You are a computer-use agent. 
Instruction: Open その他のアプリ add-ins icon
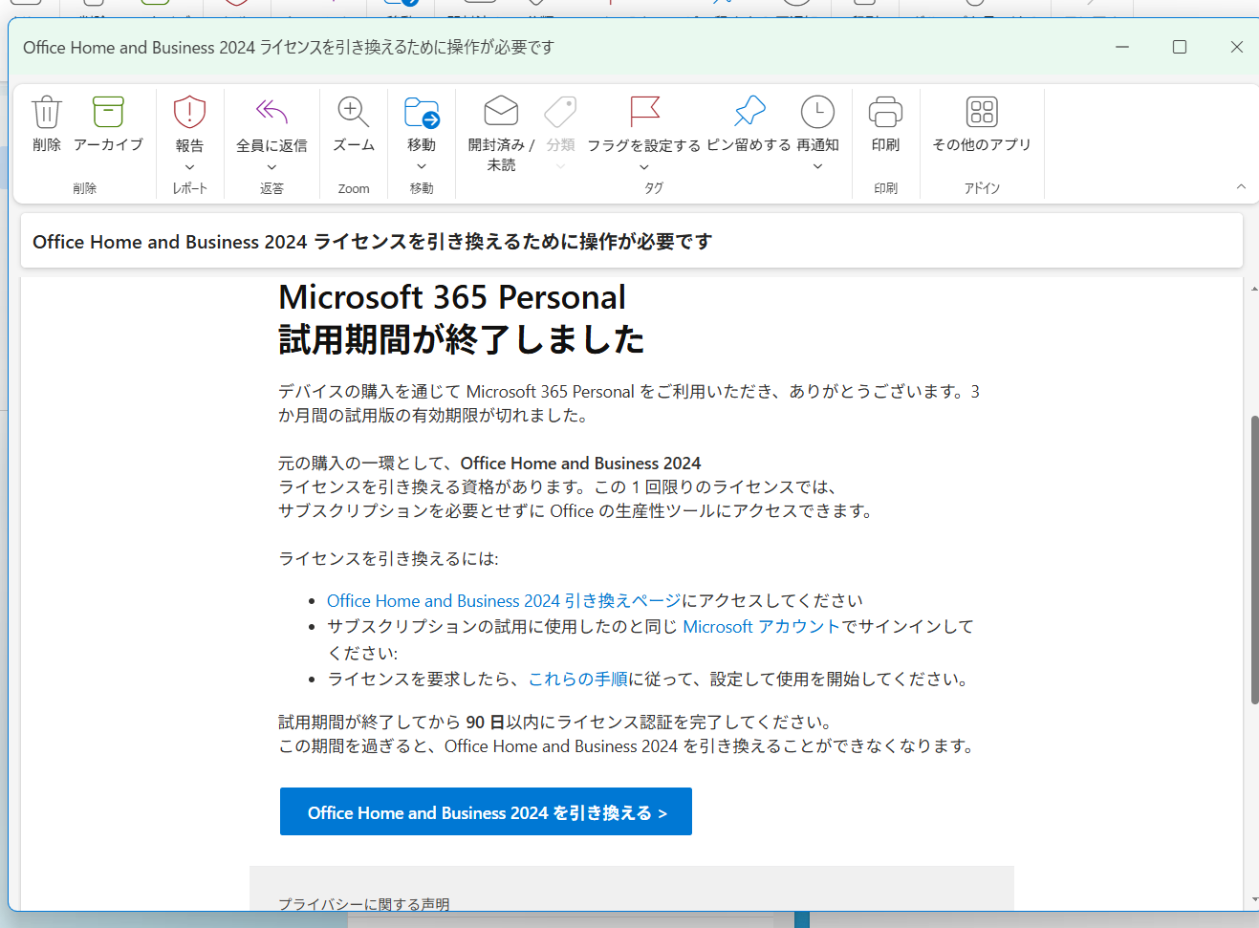pyautogui.click(x=982, y=112)
